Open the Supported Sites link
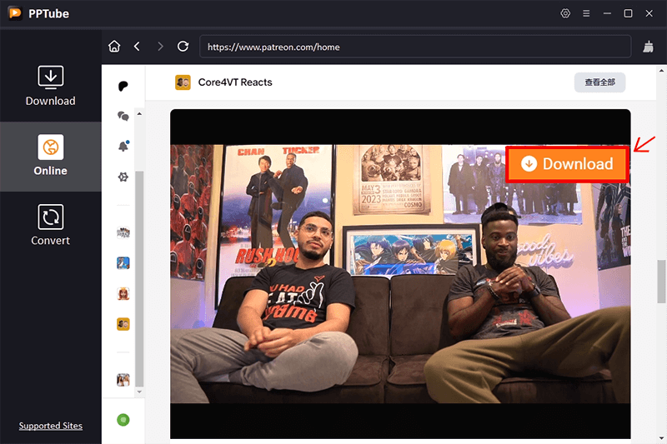Image resolution: width=667 pixels, height=444 pixels. coord(51,426)
